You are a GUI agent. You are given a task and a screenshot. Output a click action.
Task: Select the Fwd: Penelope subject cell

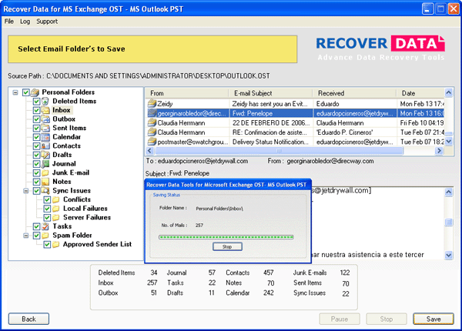click(271, 113)
